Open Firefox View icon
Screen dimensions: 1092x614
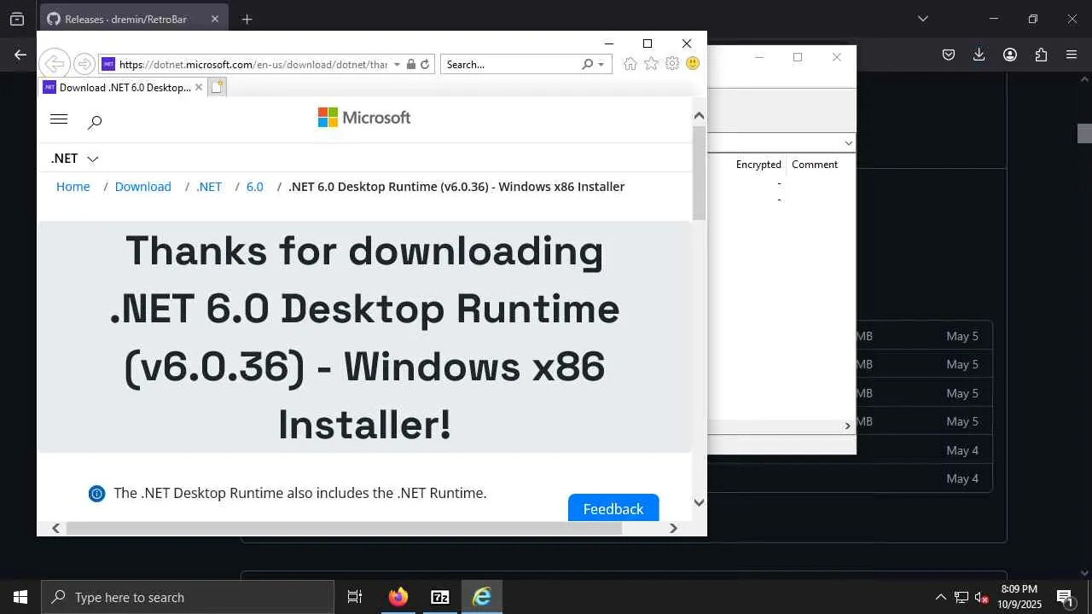click(17, 19)
